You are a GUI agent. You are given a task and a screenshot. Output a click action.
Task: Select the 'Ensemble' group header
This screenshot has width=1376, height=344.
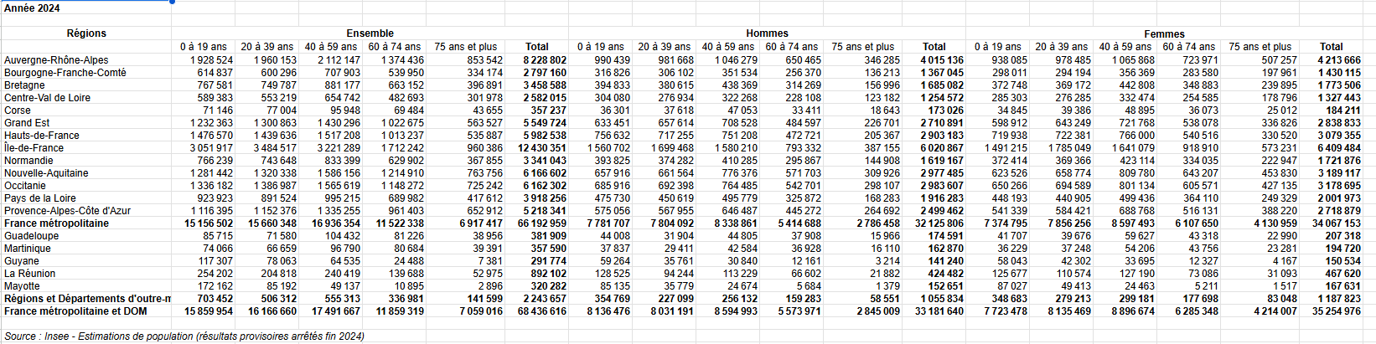(x=370, y=33)
